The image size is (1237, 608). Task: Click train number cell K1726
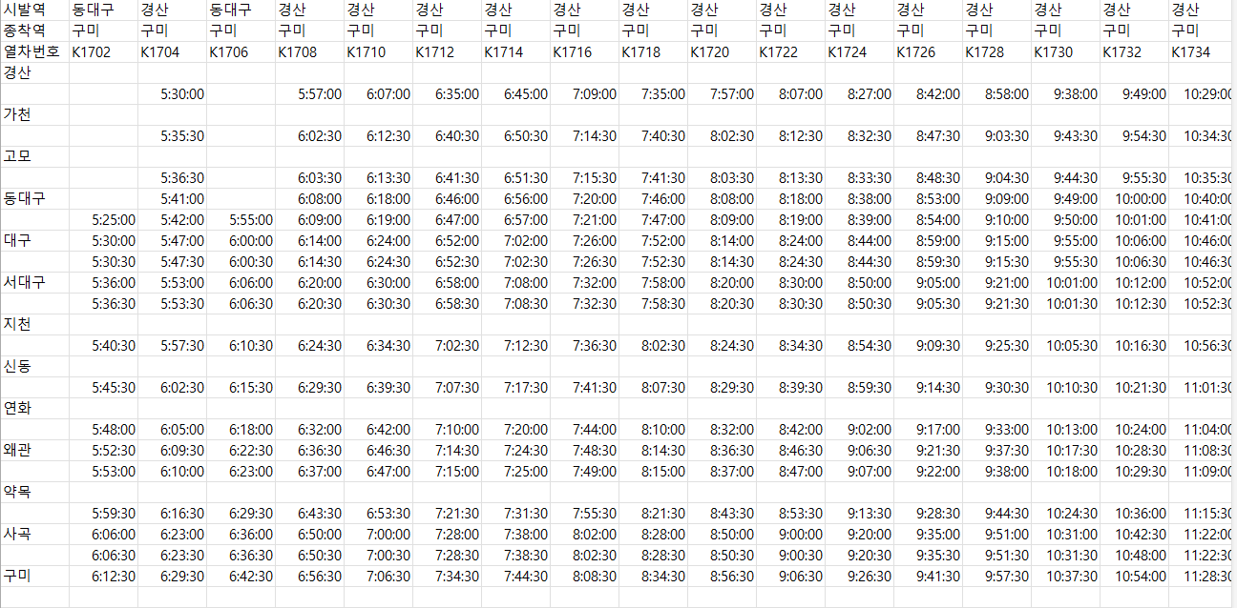coord(929,52)
